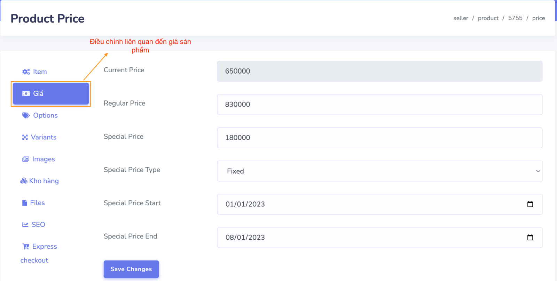The image size is (557, 281).
Task: Click the boxes icon beside Kho hàng
Action: 24,181
